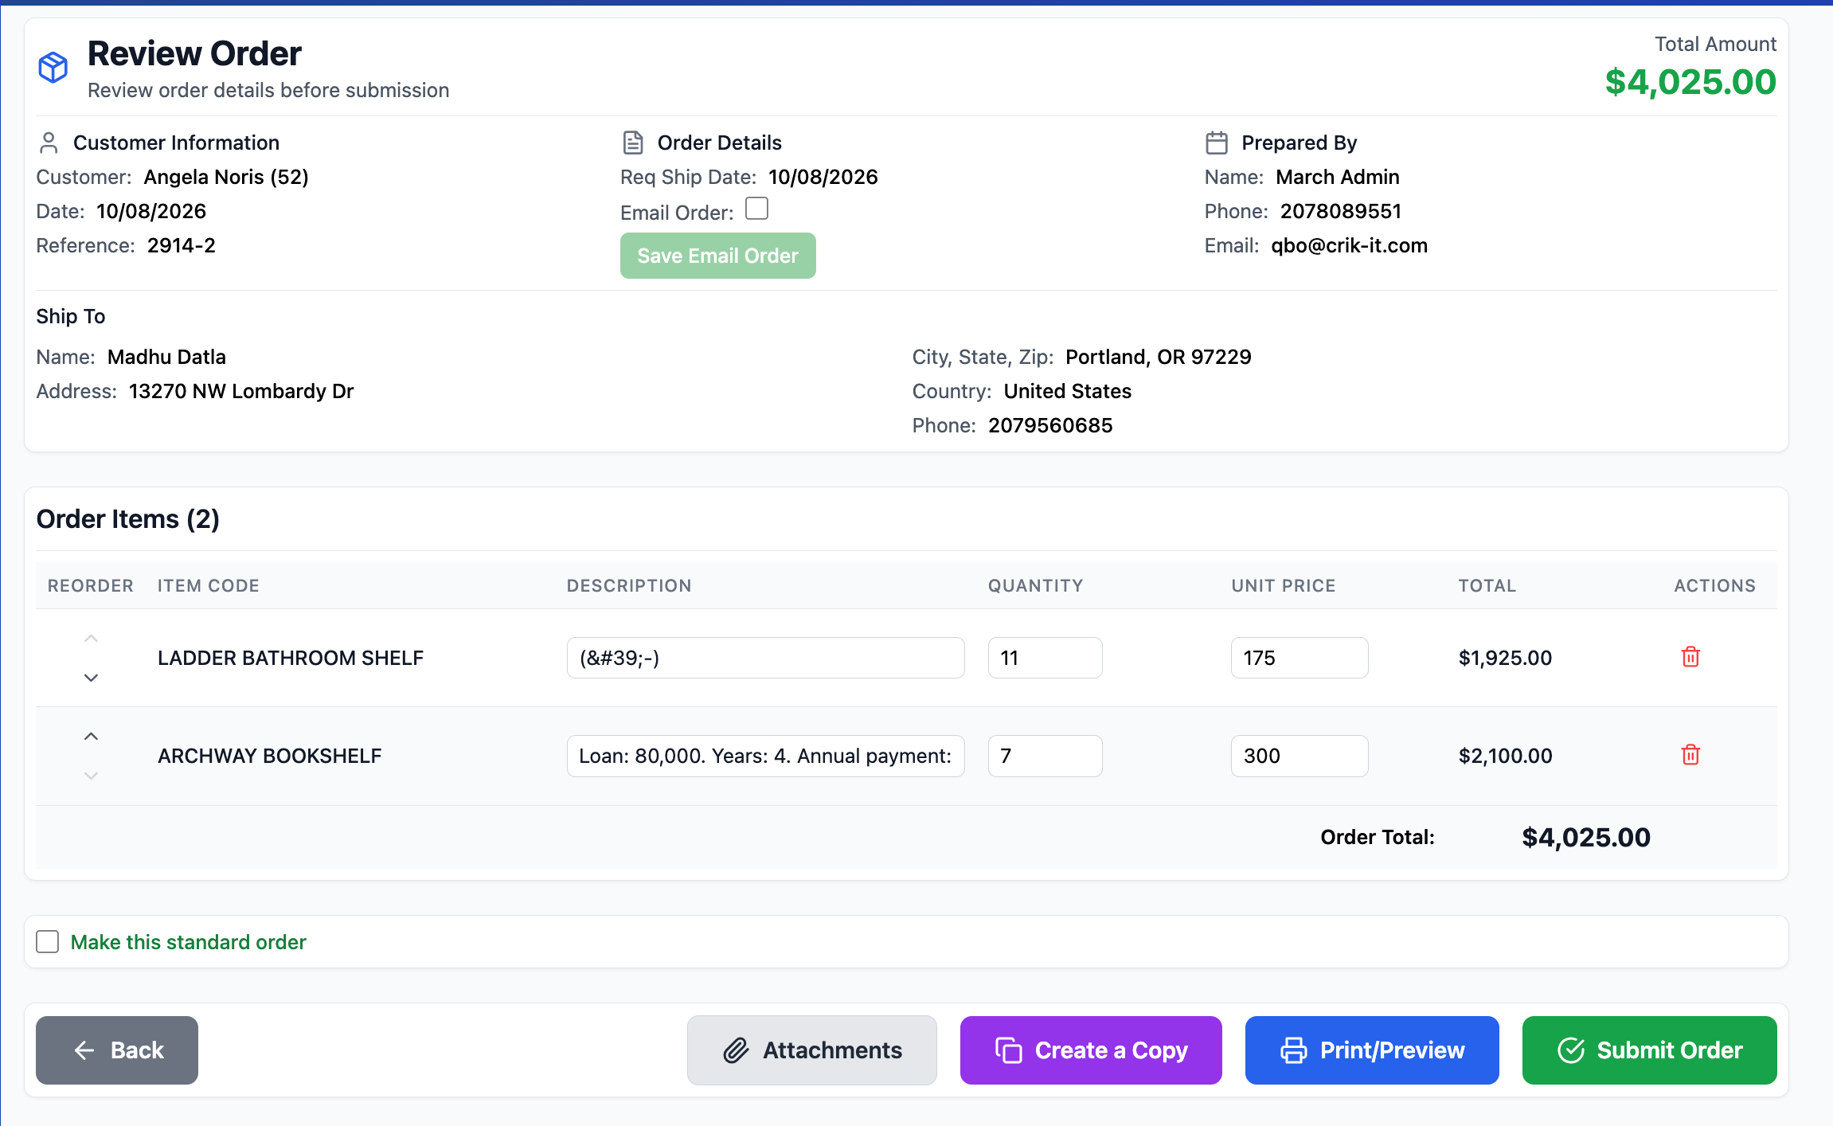
Task: Move ARCHWAY BOOKSHELF down with the arrow
Action: (91, 776)
